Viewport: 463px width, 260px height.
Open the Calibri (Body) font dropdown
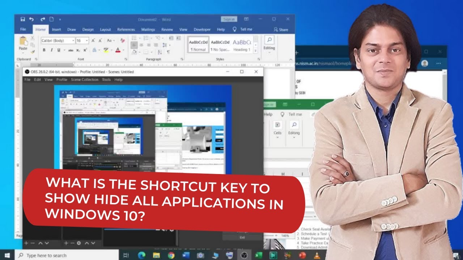[73, 41]
